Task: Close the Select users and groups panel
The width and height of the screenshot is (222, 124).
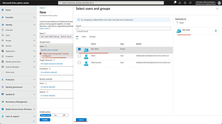Action: click(x=217, y=9)
